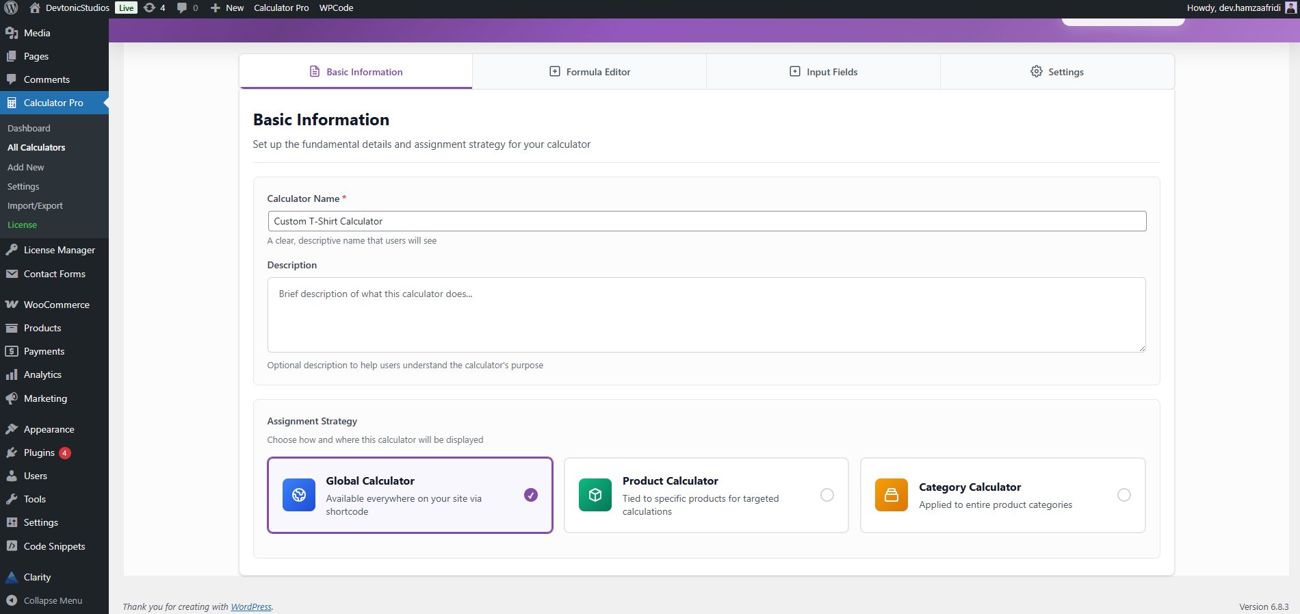Click the updates icon showing 4
This screenshot has width=1300, height=614.
click(x=154, y=8)
